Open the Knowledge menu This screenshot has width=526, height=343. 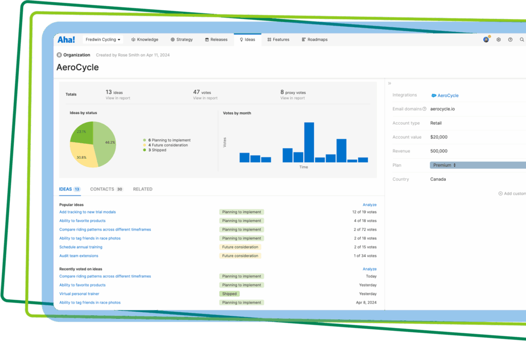click(x=144, y=40)
